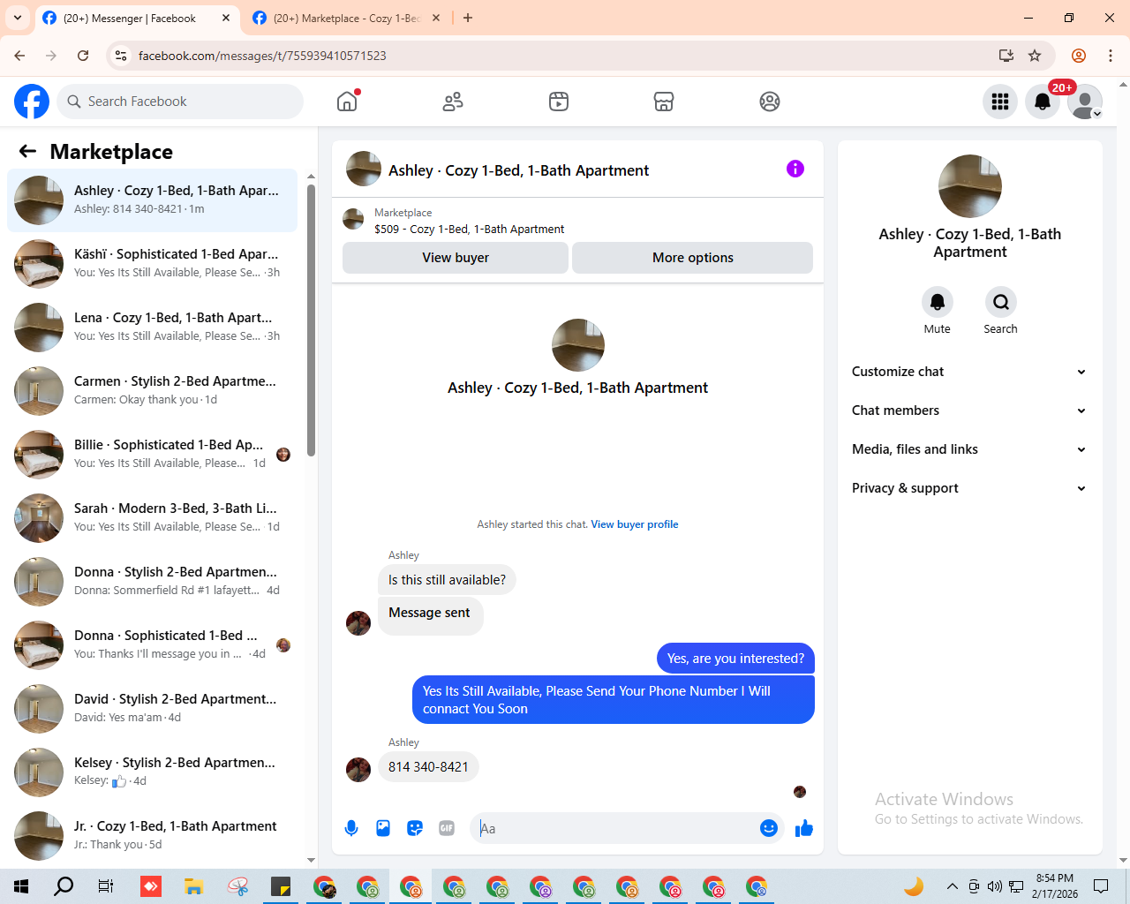
Task: Send a thumbs-up like
Action: (804, 828)
